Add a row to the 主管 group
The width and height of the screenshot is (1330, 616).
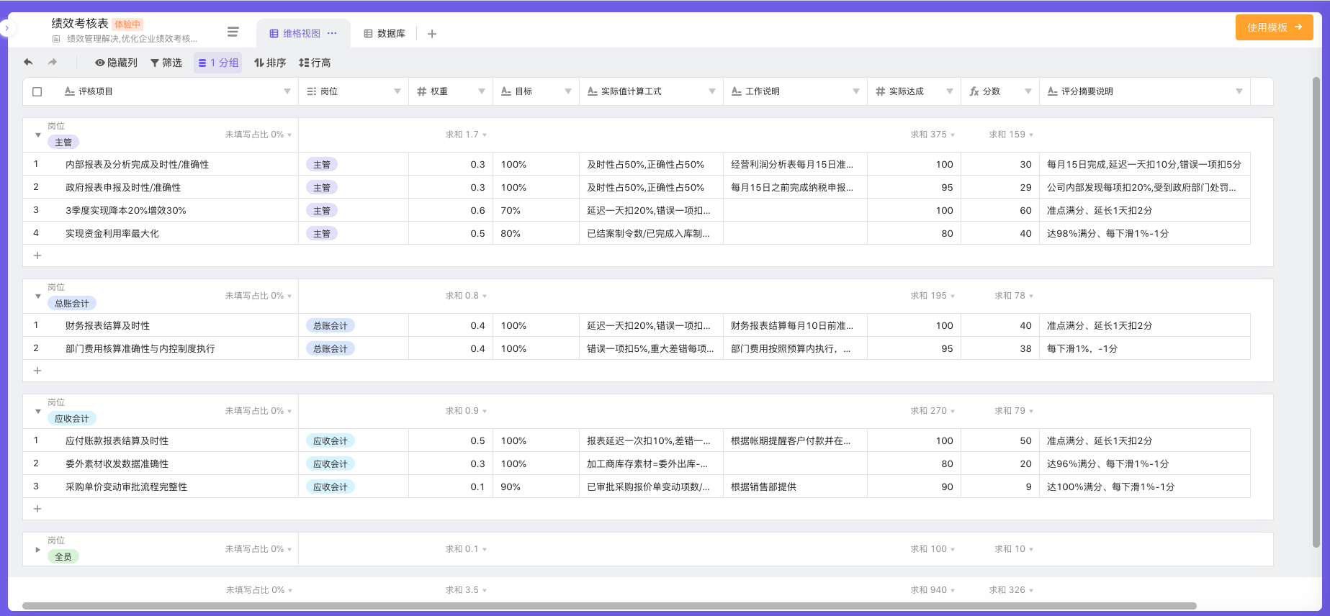point(37,255)
